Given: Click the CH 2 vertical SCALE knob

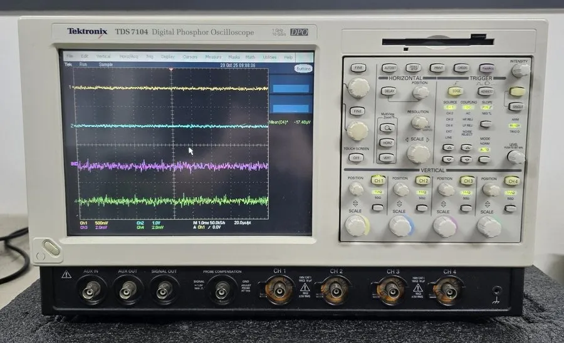Looking at the screenshot, I should pyautogui.click(x=400, y=227).
